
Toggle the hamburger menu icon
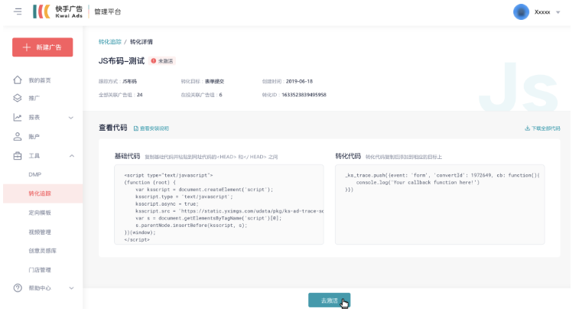click(18, 11)
